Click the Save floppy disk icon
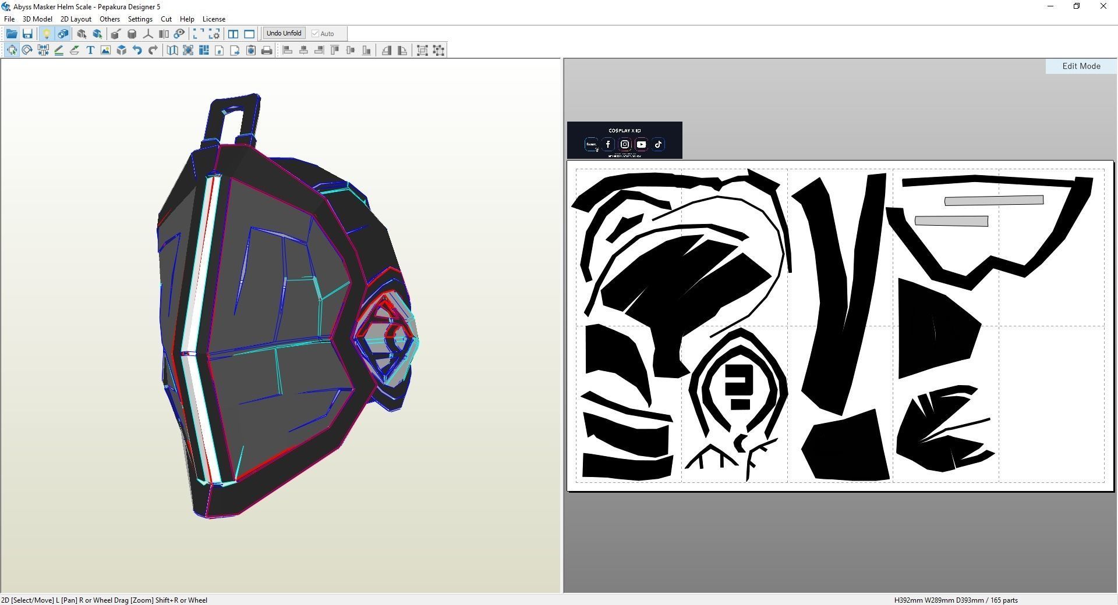 (x=27, y=34)
